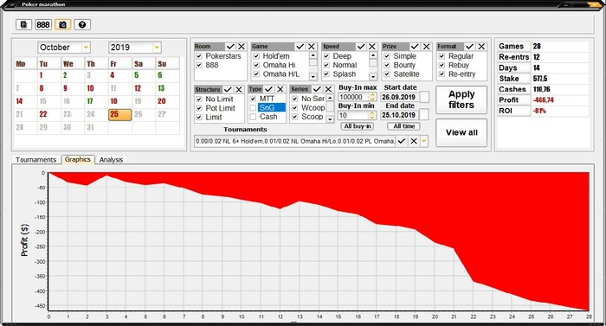Click the Apply filters button

461,99
